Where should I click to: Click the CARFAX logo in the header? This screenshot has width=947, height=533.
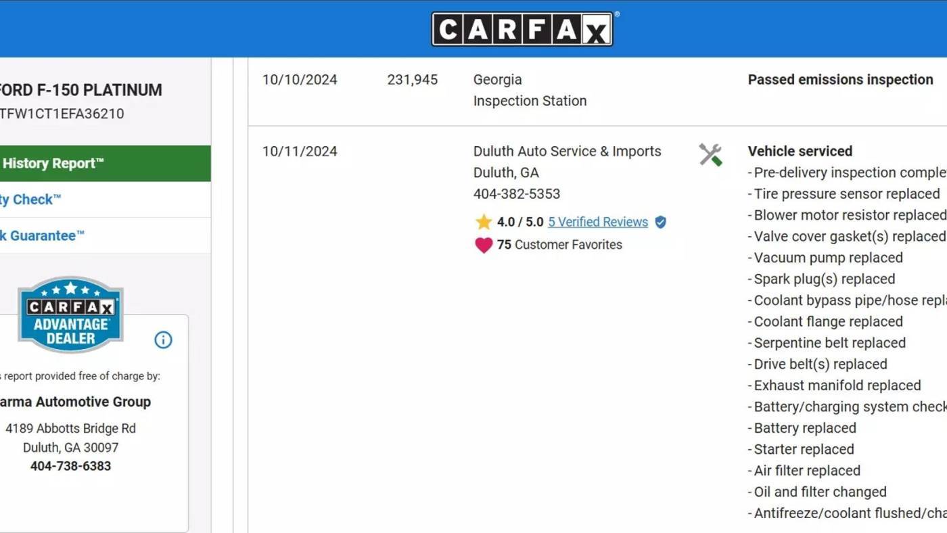(522, 29)
